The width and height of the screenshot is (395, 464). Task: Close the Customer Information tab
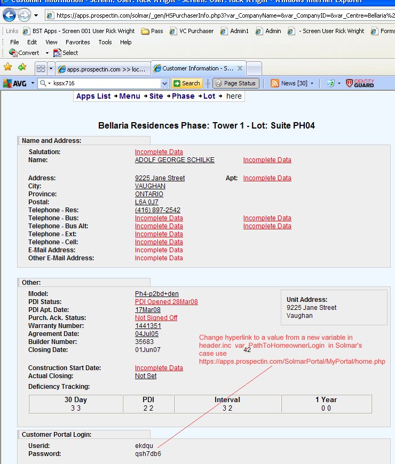coord(240,68)
